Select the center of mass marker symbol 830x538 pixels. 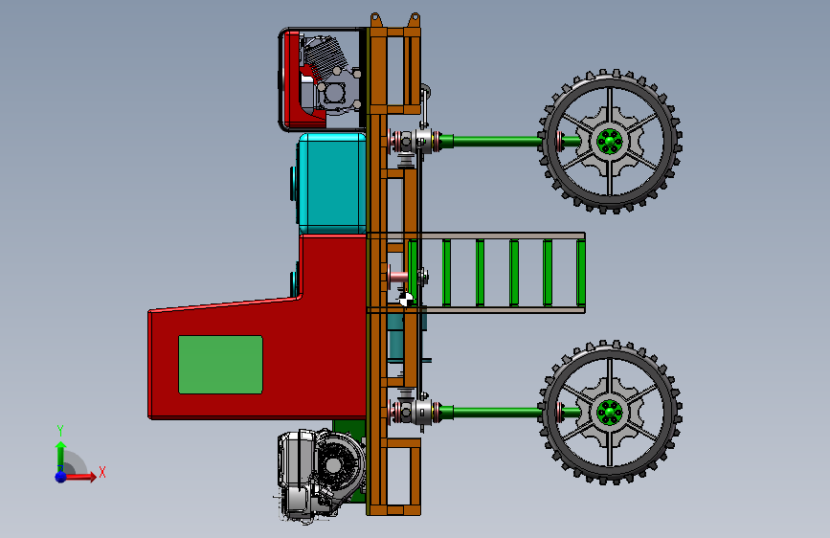(x=406, y=299)
